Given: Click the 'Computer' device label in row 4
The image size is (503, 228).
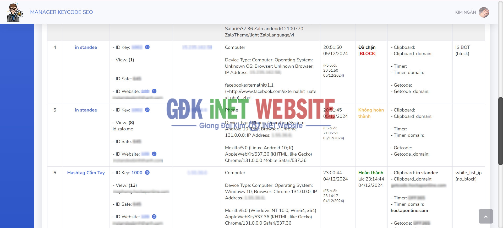Looking at the screenshot, I should click(x=235, y=47).
